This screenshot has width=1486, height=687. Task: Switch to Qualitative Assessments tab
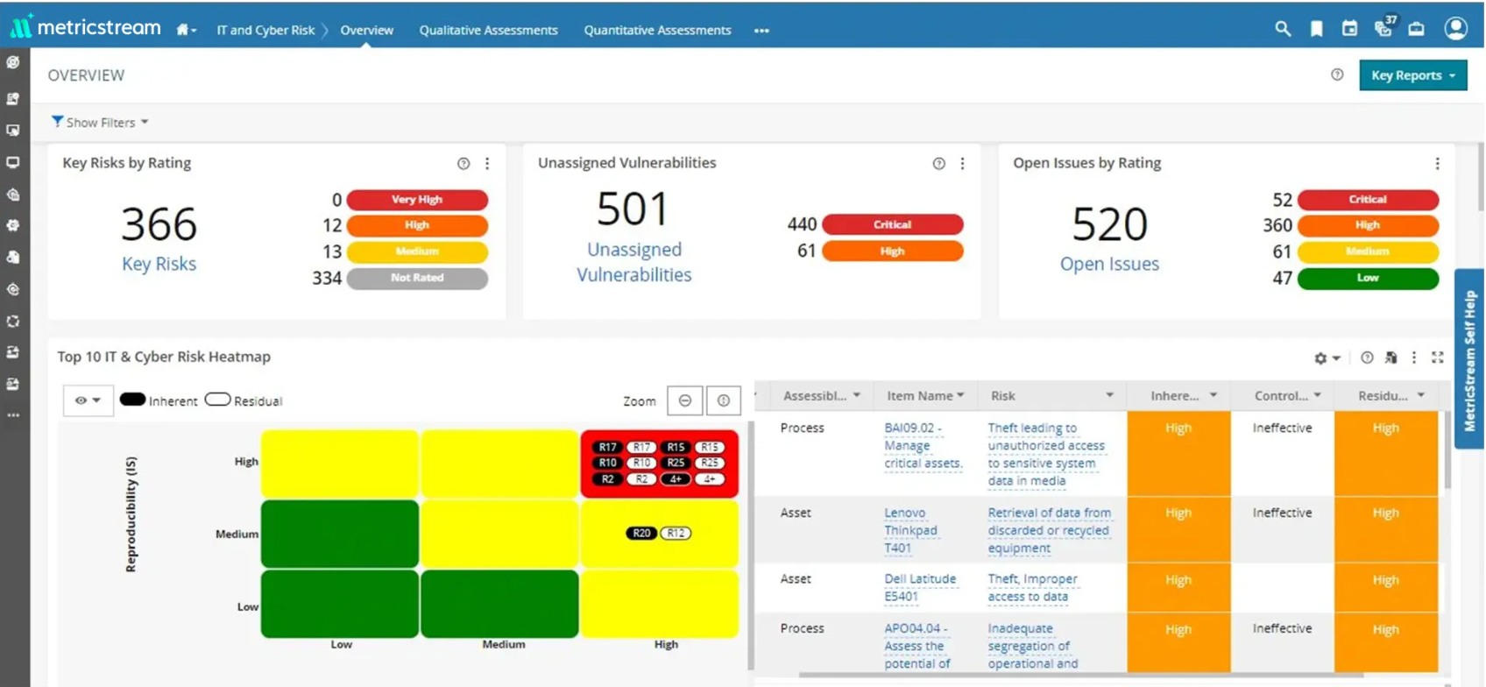tap(488, 30)
